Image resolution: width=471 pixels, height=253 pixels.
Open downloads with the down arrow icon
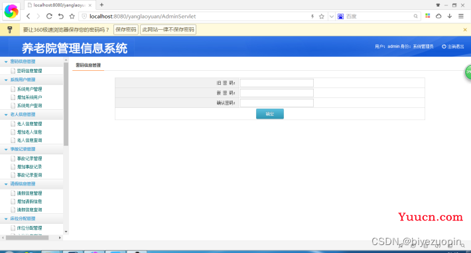449,16
